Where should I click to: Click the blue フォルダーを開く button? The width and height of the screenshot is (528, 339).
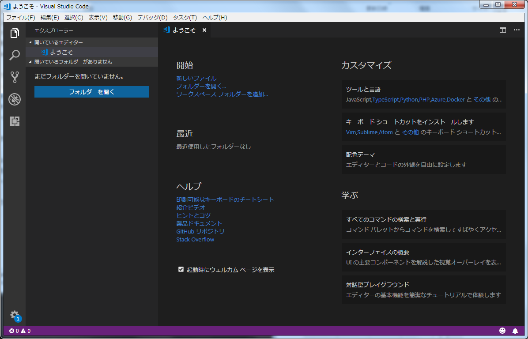coord(92,92)
